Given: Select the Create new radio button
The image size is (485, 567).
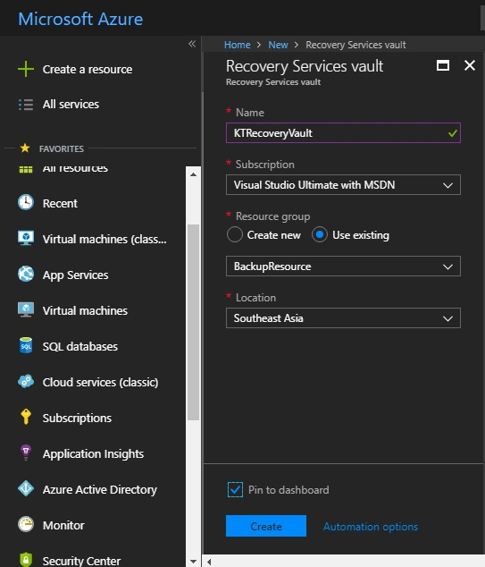Looking at the screenshot, I should click(235, 234).
